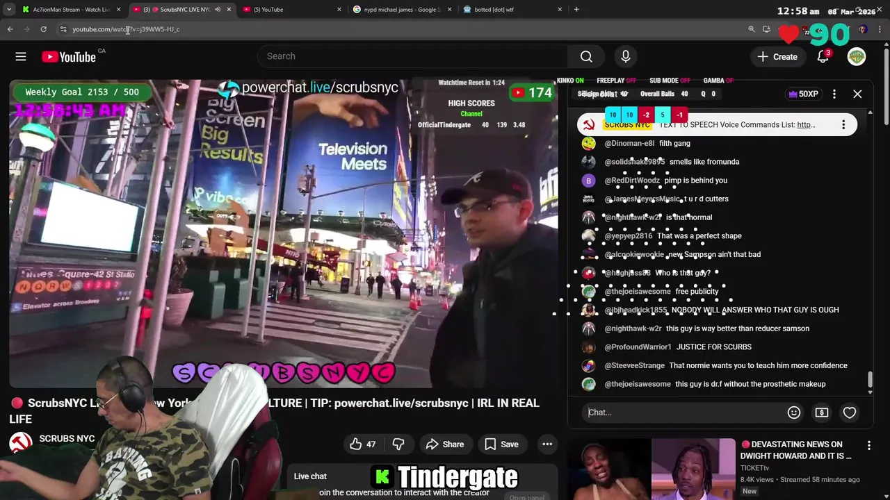Open live chat options menu
The height and width of the screenshot is (500, 890).
(x=834, y=94)
